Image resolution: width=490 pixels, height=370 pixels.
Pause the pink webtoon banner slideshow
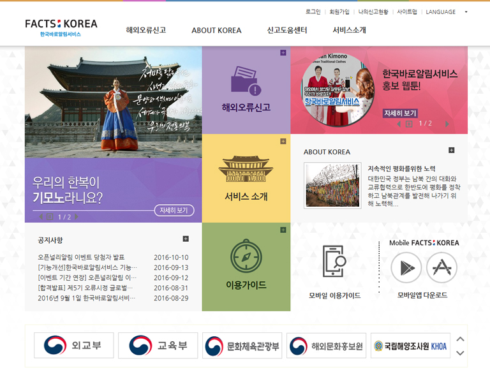[409, 124]
